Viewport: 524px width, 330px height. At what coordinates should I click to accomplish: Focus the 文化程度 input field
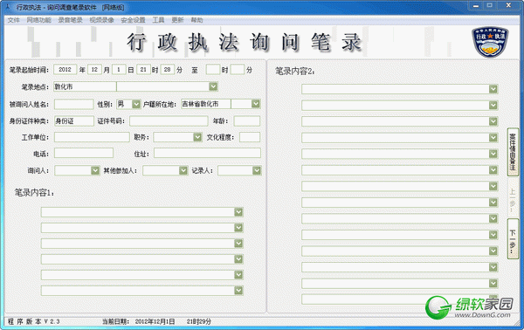point(250,137)
